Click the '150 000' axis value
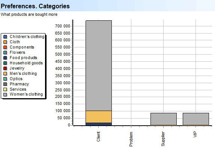This screenshot has height=149, width=215. [x=63, y=103]
